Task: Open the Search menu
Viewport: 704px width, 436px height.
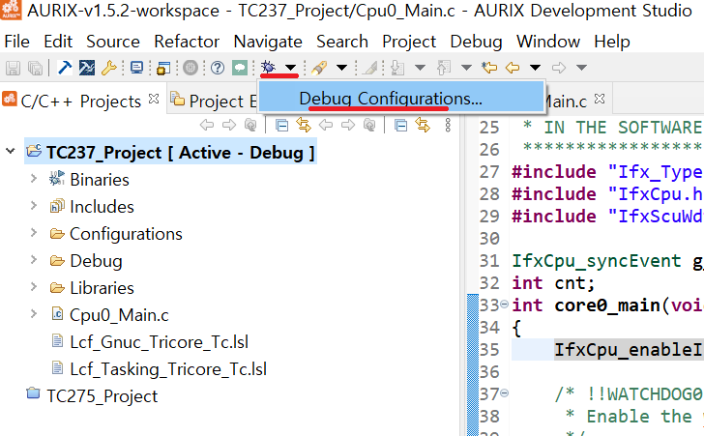Action: [x=342, y=42]
